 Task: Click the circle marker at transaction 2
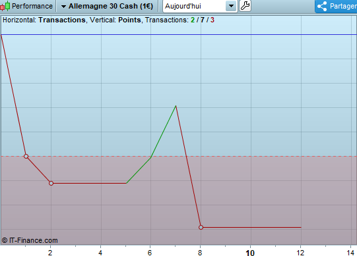click(51, 184)
